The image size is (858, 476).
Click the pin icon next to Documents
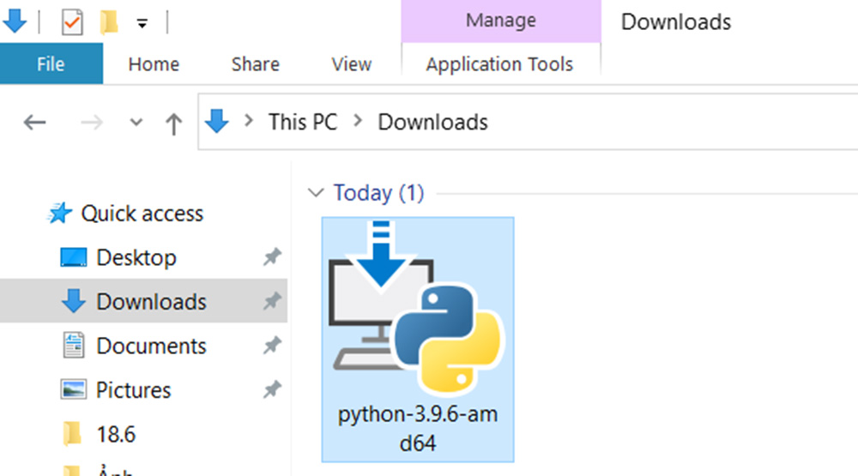(272, 346)
